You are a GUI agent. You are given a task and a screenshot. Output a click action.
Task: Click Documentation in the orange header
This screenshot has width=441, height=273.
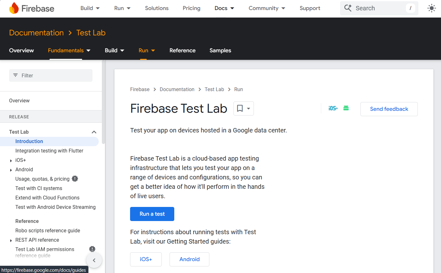(36, 33)
